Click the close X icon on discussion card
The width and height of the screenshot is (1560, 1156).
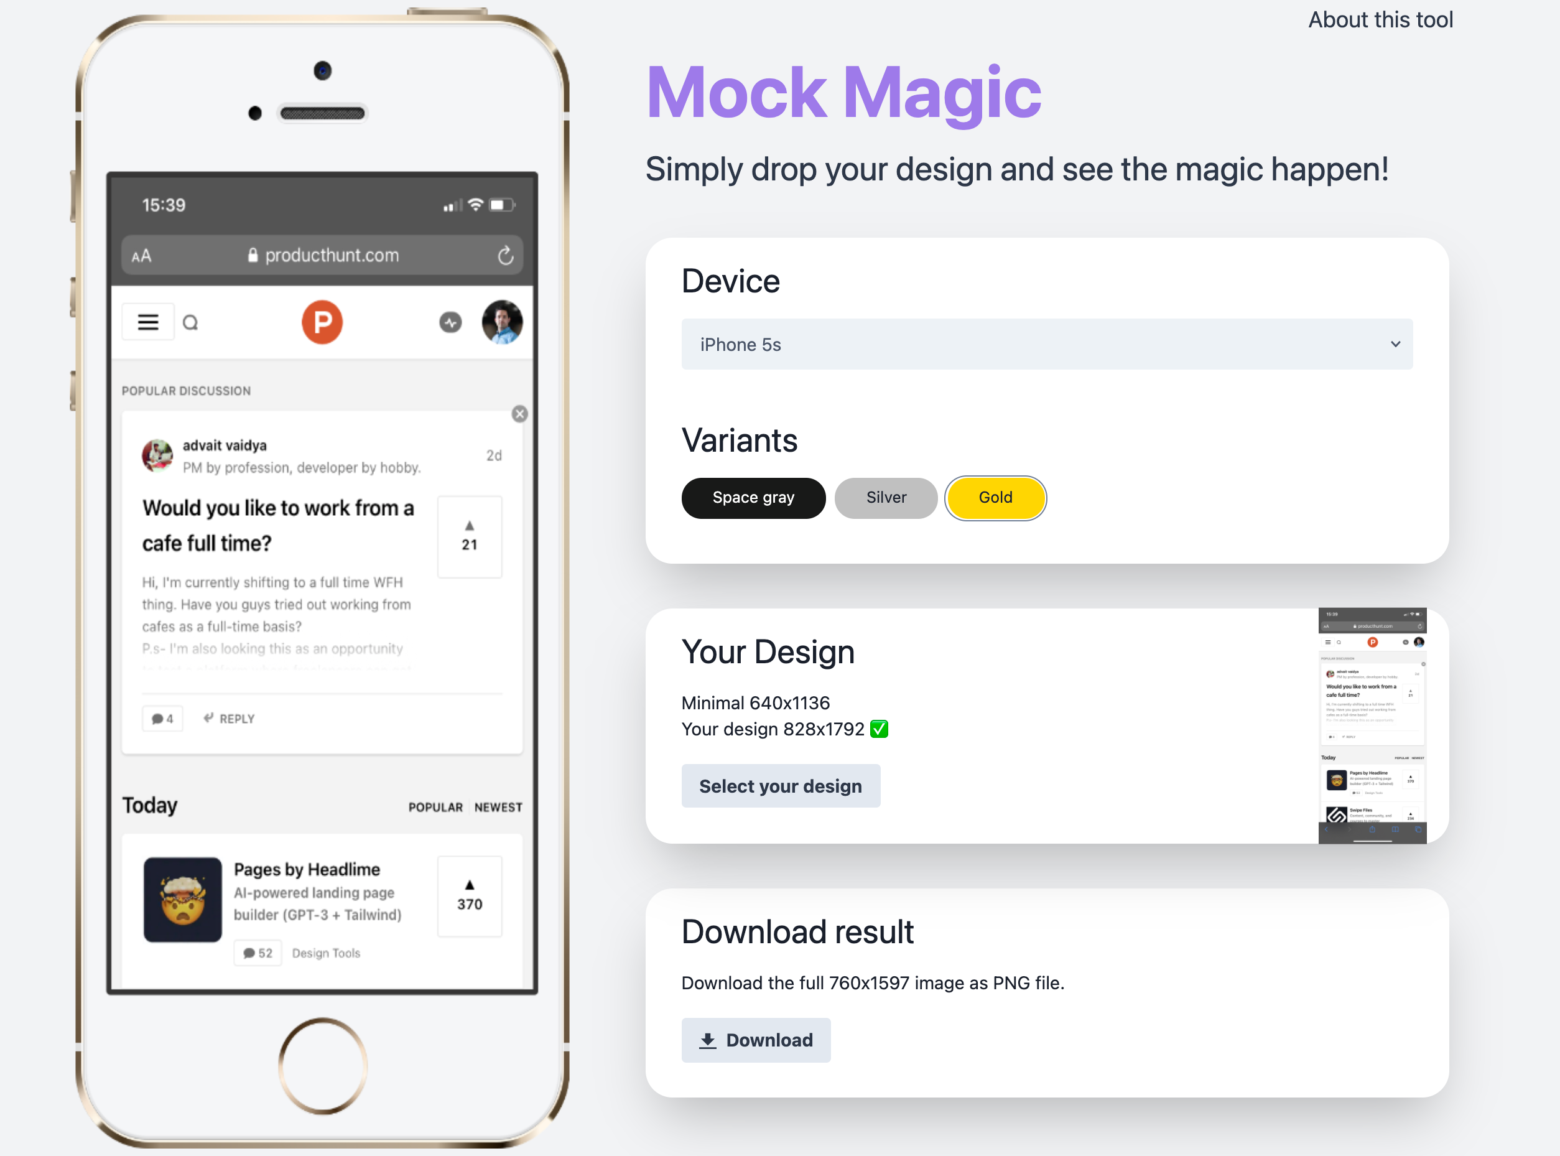[518, 414]
